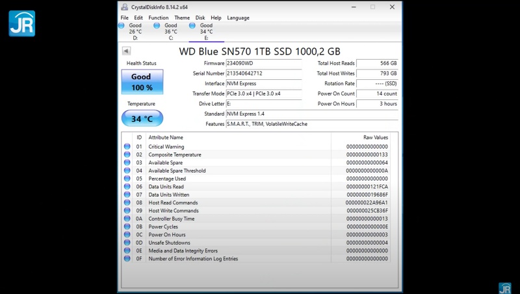Click the Good 100 % health status button
The height and width of the screenshot is (294, 520).
coord(142,82)
